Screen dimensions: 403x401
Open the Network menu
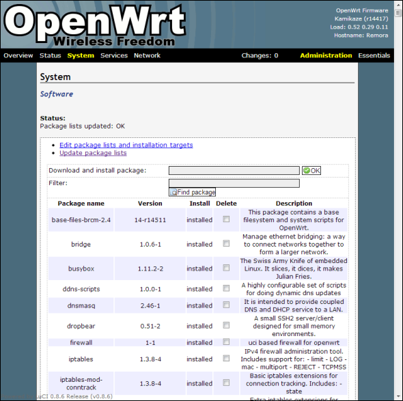tap(147, 55)
